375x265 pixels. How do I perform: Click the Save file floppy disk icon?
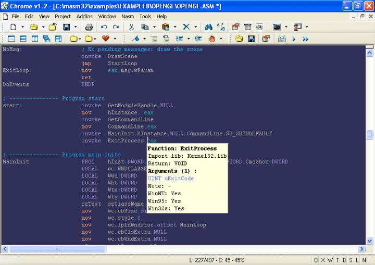click(66, 27)
